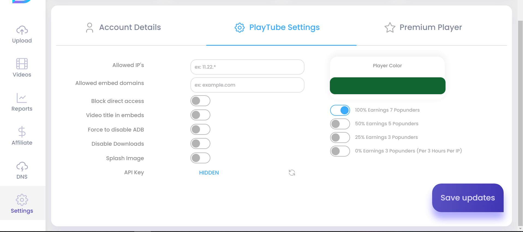Turn on Video title in embeds
The height and width of the screenshot is (232, 523).
200,115
